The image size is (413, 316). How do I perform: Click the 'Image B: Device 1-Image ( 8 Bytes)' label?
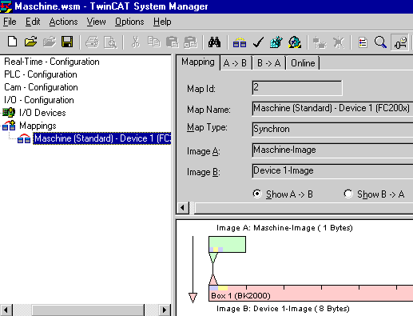click(283, 309)
